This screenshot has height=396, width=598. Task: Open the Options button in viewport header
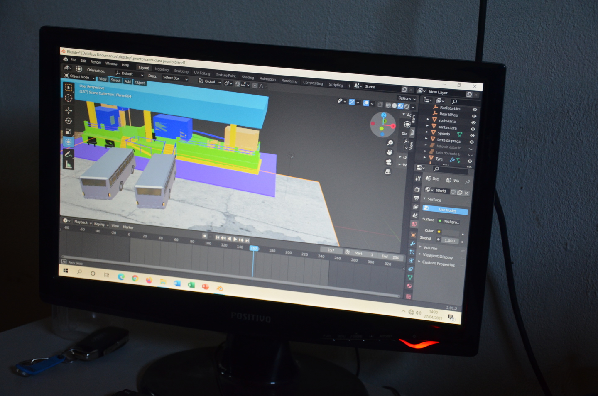[407, 99]
